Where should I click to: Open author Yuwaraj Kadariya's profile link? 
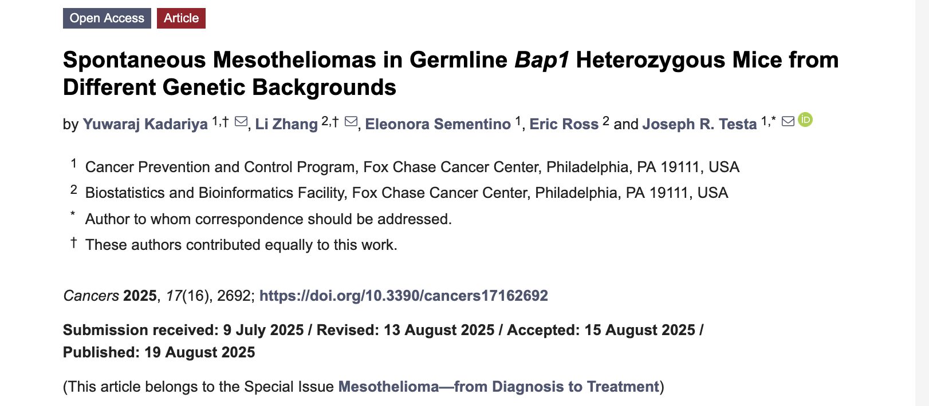point(145,124)
